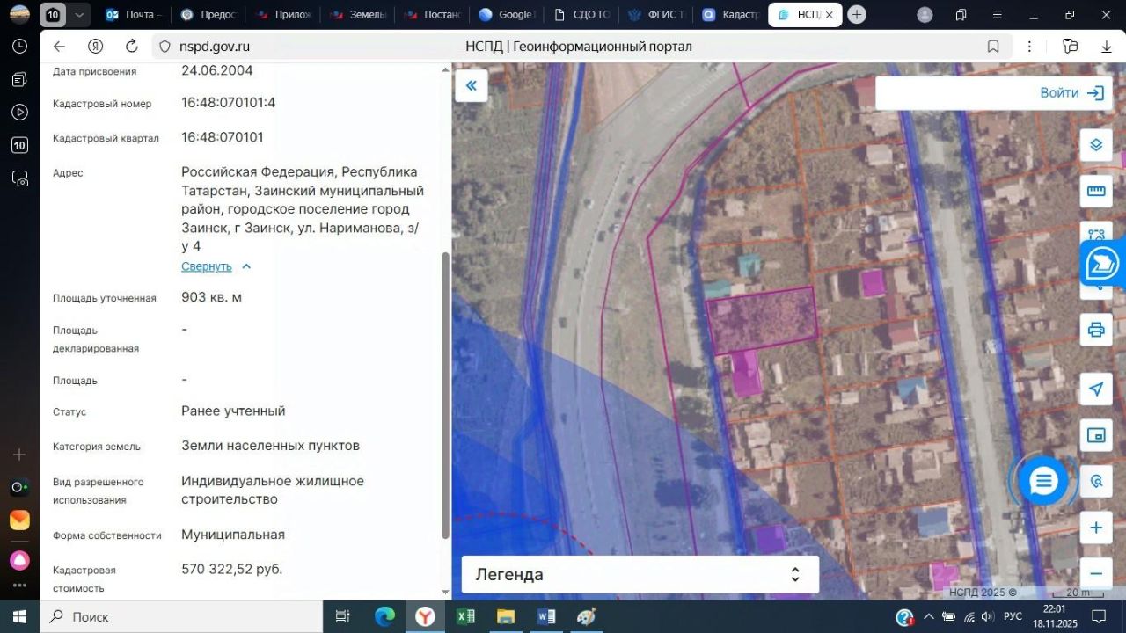Select land category Земли населенных пунктов
Screen dimensions: 1126x633
tap(270, 446)
